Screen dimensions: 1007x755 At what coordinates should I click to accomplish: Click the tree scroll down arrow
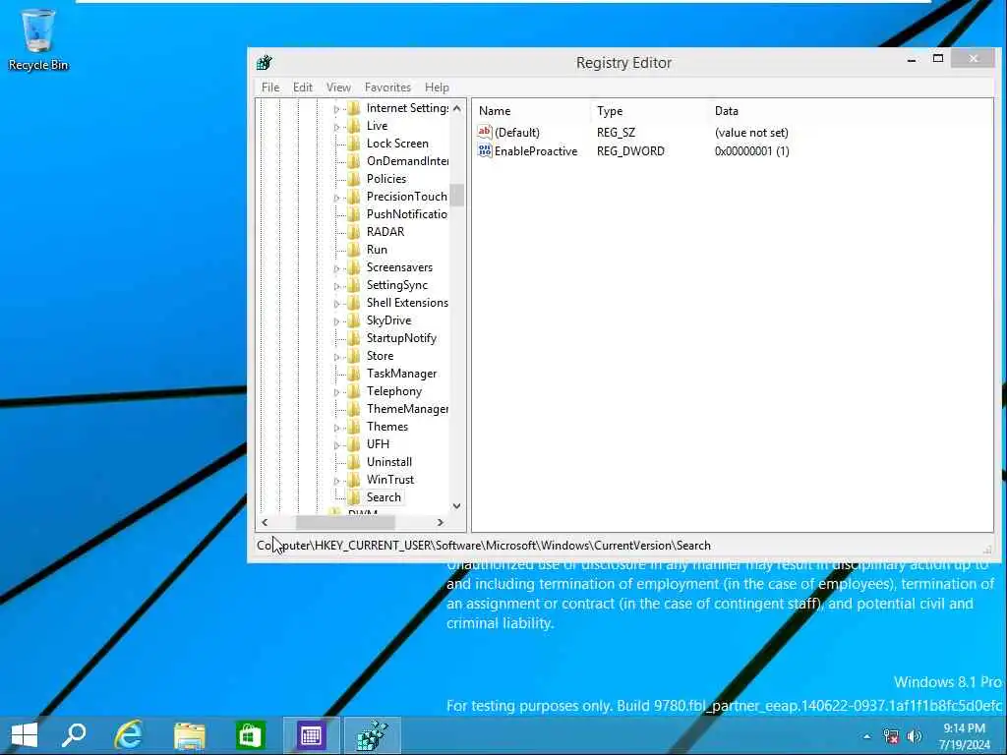(x=456, y=506)
